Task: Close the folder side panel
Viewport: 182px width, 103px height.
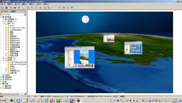Action: 25,11
